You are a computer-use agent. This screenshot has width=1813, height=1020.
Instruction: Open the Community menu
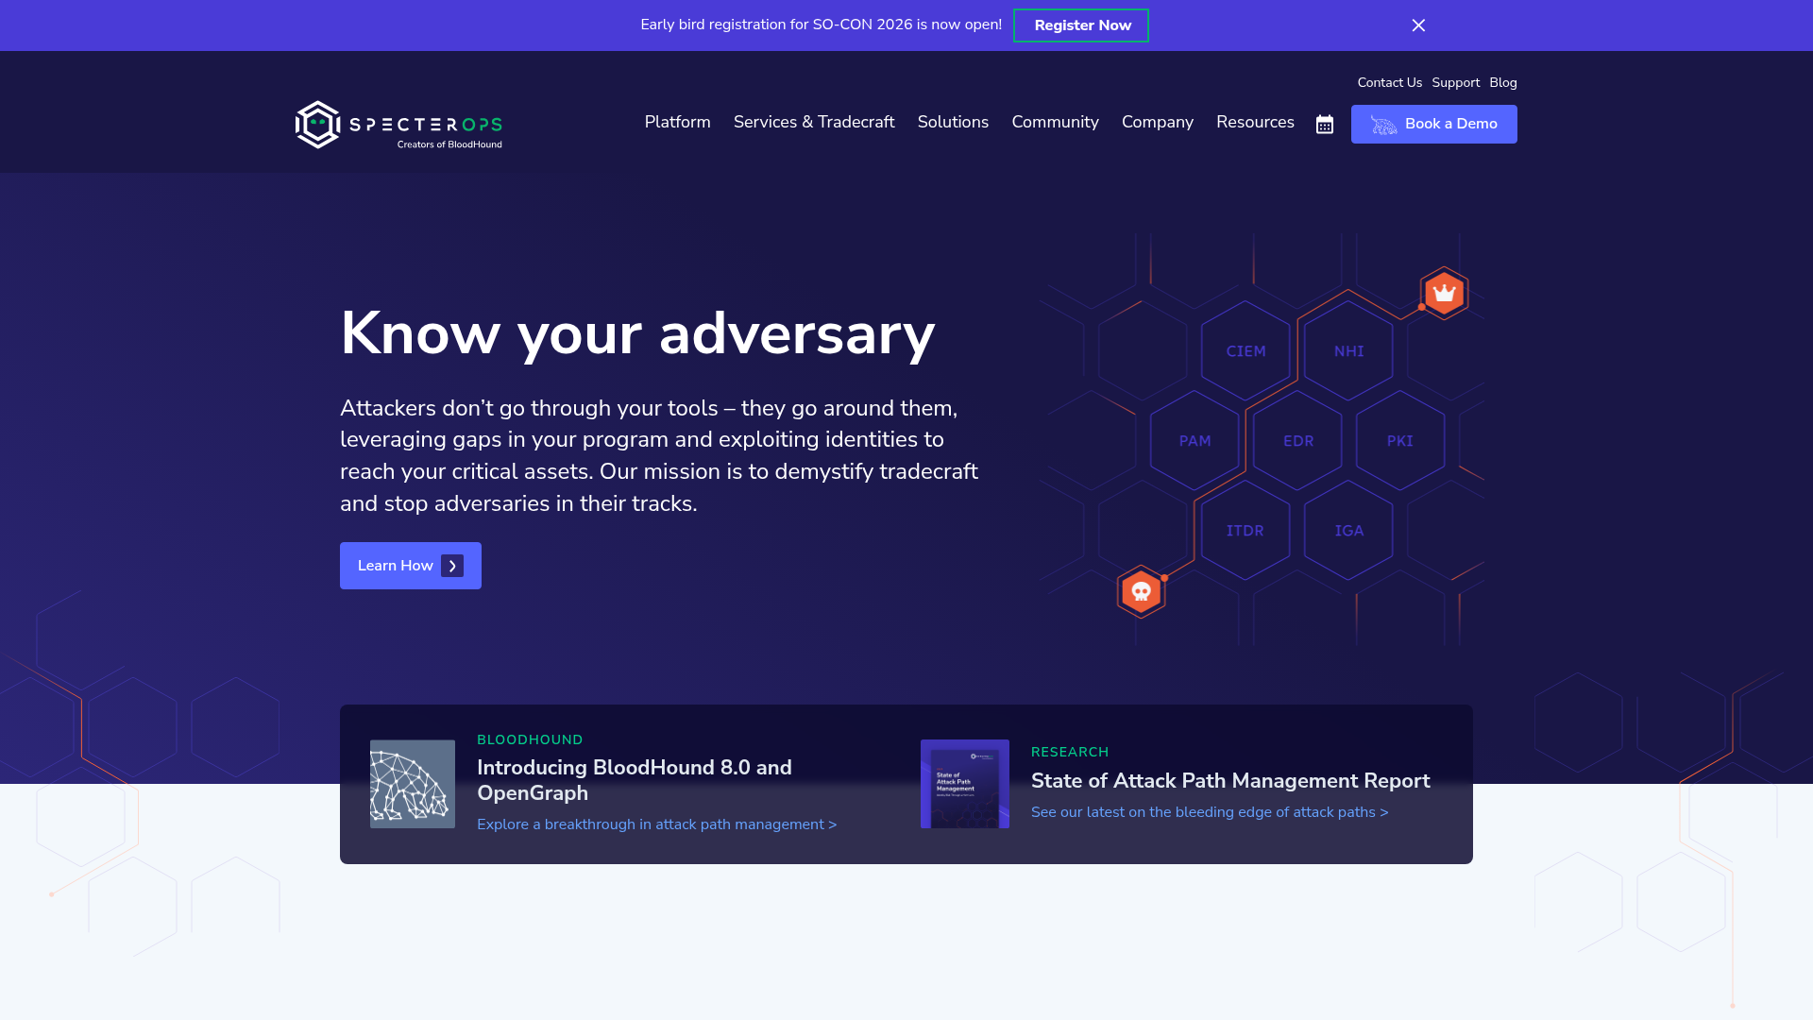[1055, 122]
